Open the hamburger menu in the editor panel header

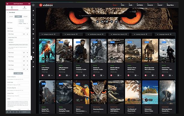pyautogui.click(x=8, y=4)
